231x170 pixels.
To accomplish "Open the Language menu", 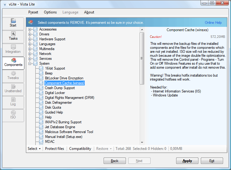I will click(70, 12).
